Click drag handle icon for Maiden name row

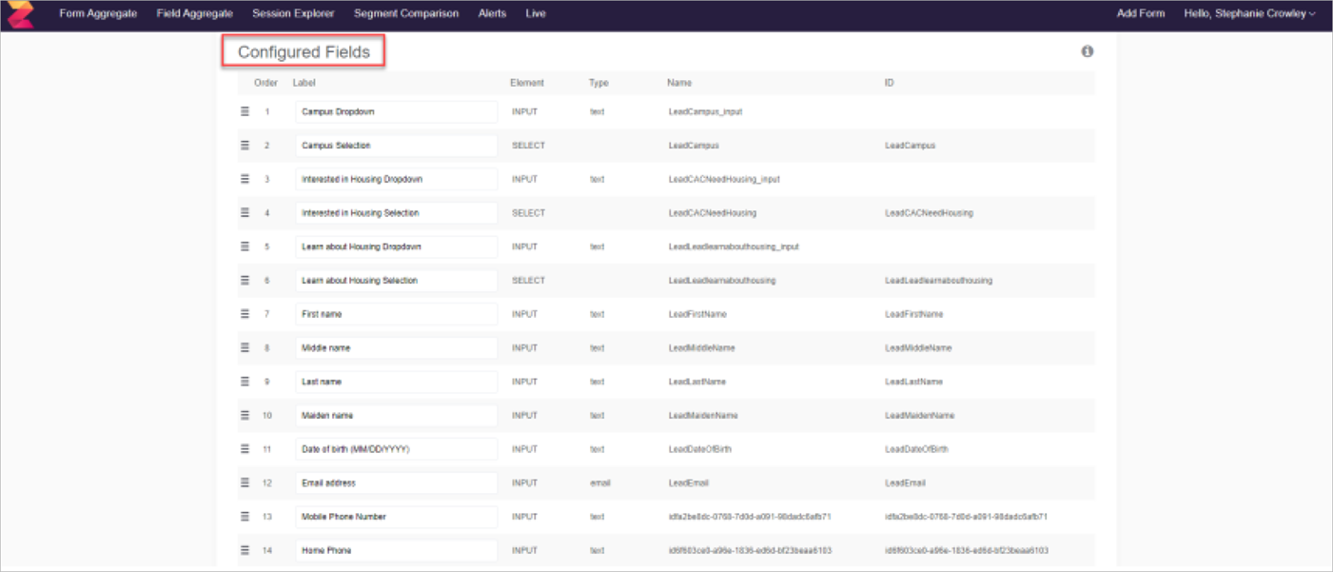coord(245,415)
